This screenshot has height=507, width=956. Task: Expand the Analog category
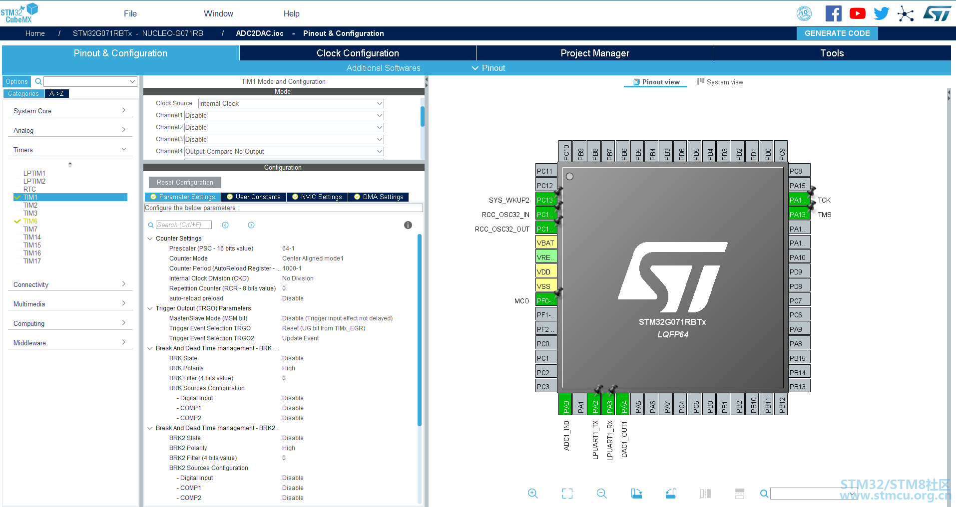[70, 130]
